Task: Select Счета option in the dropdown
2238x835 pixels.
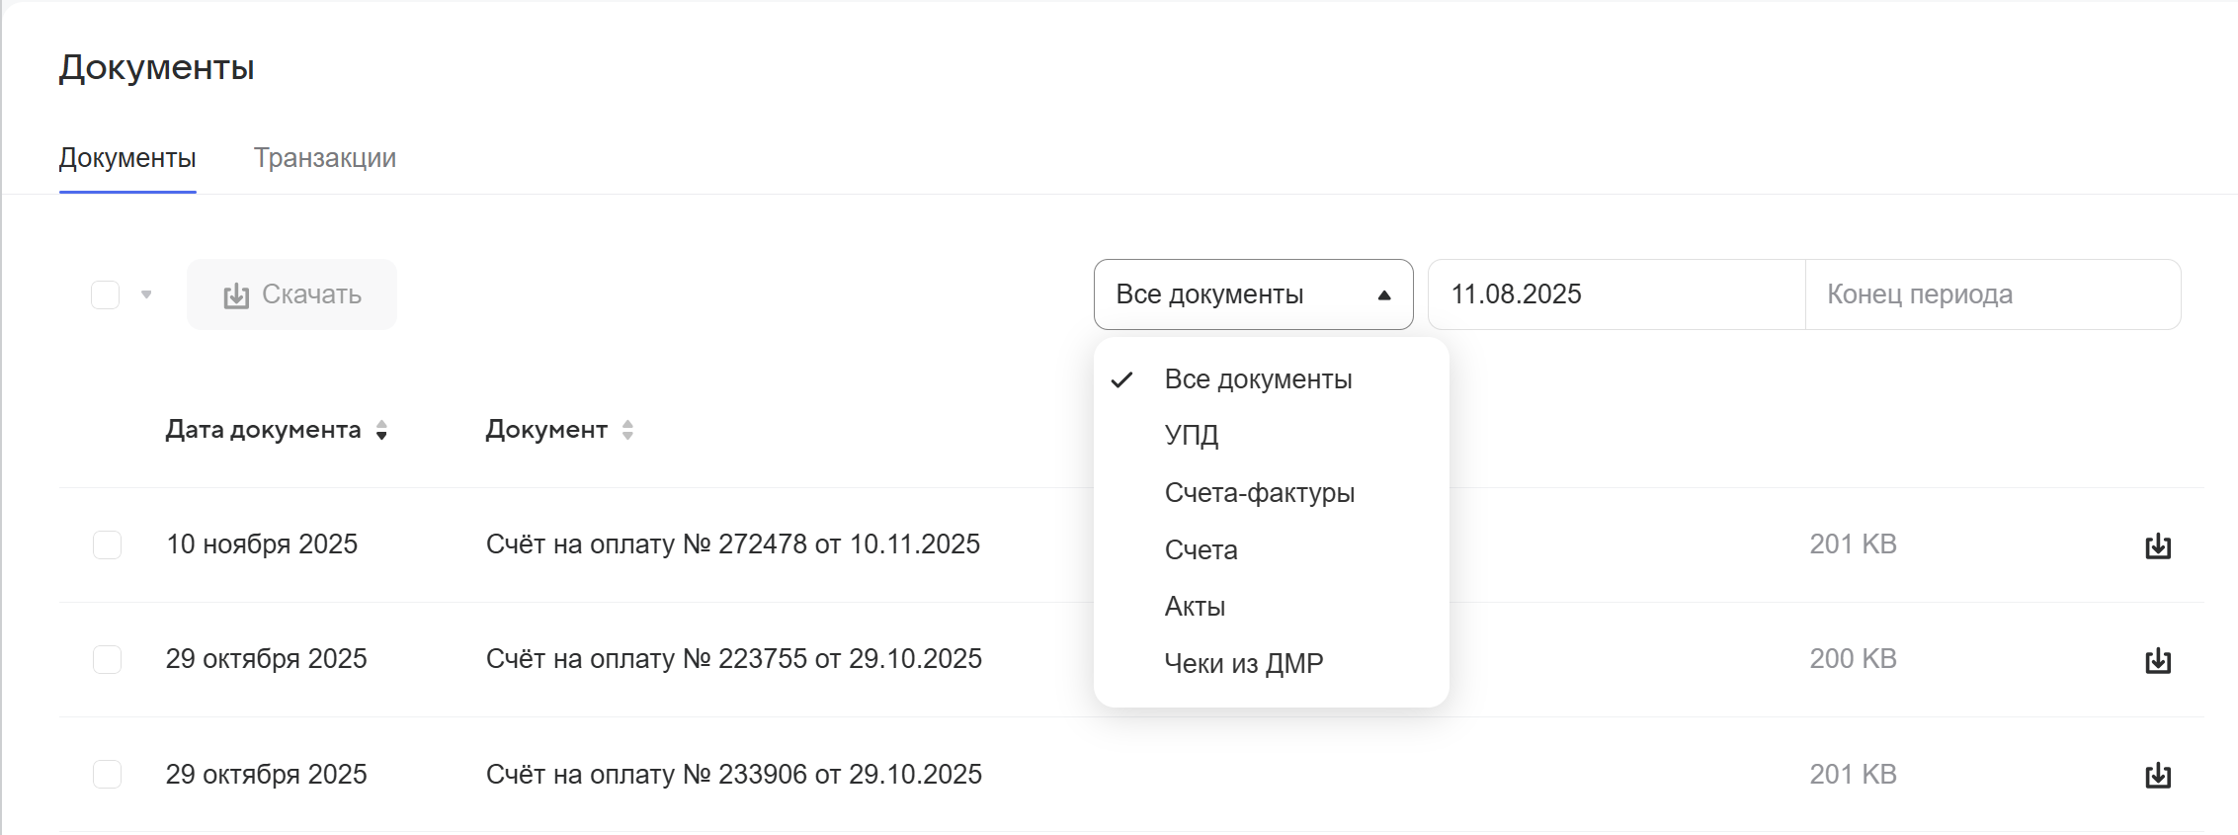Action: [x=1201, y=549]
